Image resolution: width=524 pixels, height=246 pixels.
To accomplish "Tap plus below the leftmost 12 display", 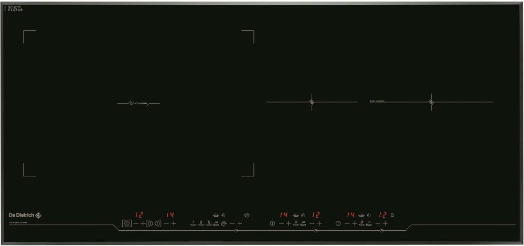I will tap(143, 223).
